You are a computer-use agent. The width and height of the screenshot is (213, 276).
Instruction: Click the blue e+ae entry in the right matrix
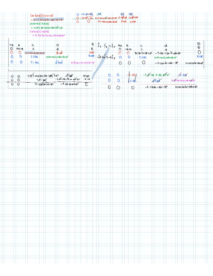pos(200,56)
